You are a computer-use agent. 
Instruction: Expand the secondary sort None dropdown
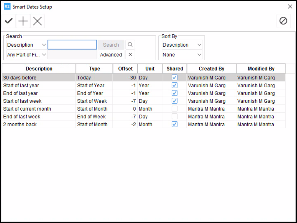coord(182,55)
